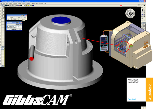This screenshot has width=153, height=109.
Task: Click the view orientation trackball dial
Action: [130, 13]
